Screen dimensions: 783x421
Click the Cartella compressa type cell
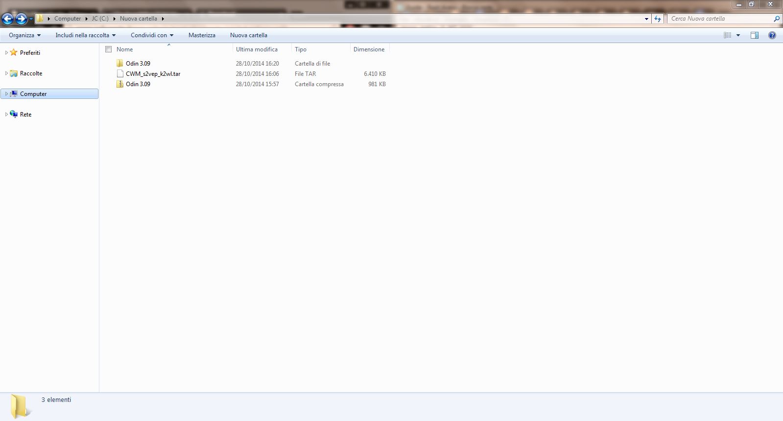(x=319, y=84)
